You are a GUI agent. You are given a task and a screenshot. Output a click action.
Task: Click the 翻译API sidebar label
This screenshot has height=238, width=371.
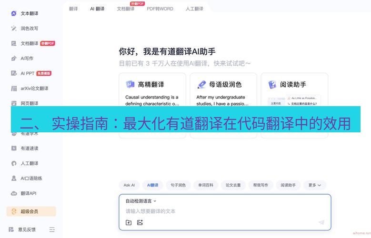pos(29,193)
